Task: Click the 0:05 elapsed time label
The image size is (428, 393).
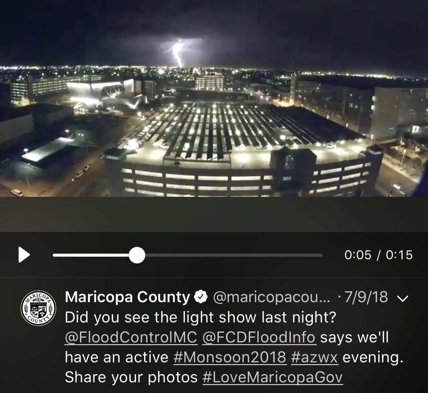Action: coord(358,255)
